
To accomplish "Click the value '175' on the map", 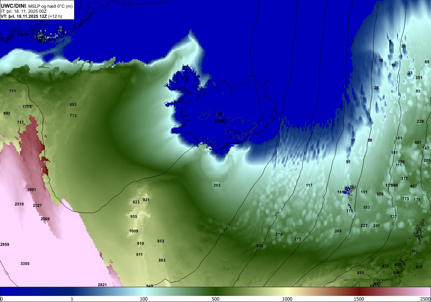I will coord(350,211).
